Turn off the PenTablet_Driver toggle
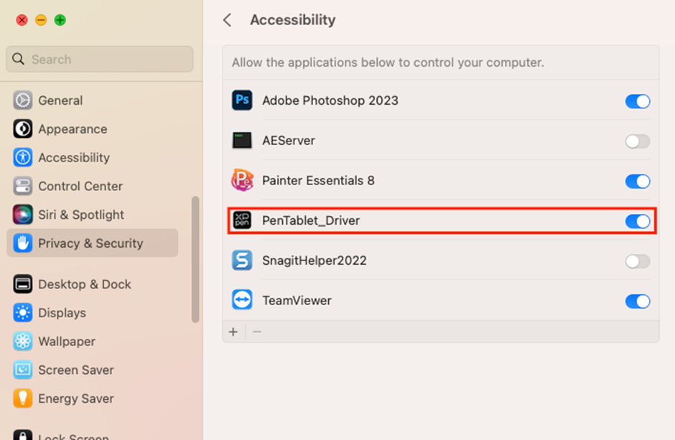This screenshot has width=675, height=440. tap(637, 221)
